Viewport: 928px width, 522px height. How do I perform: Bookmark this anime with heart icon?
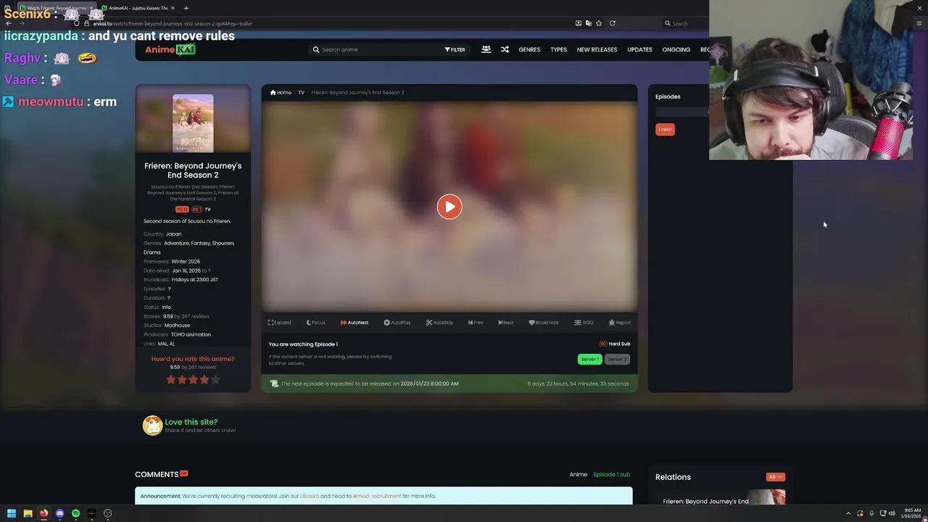coord(544,323)
